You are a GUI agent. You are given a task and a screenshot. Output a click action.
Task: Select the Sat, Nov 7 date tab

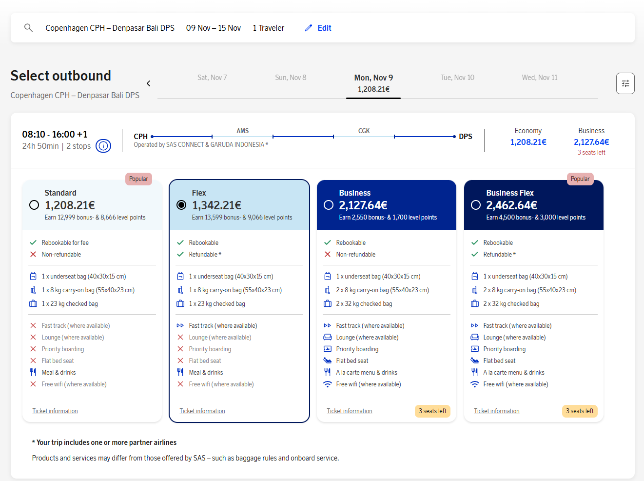tap(212, 78)
